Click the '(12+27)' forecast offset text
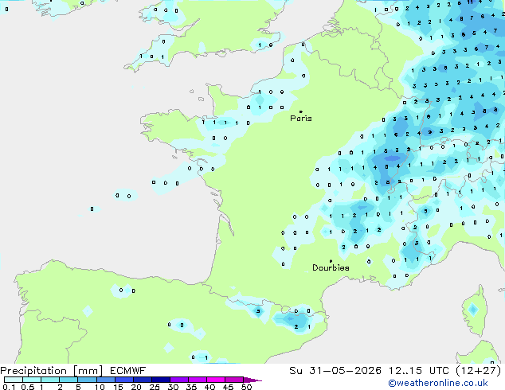This screenshot has height=390, width=505. click(479, 371)
